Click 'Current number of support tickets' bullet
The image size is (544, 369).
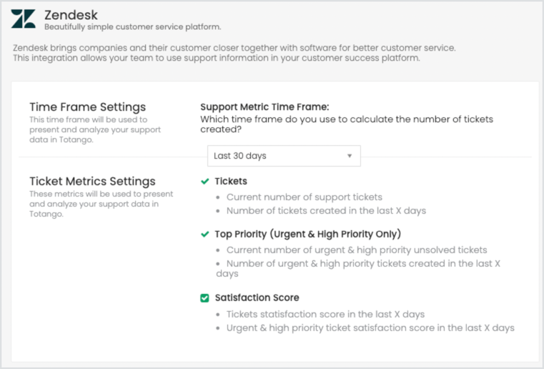(x=305, y=197)
